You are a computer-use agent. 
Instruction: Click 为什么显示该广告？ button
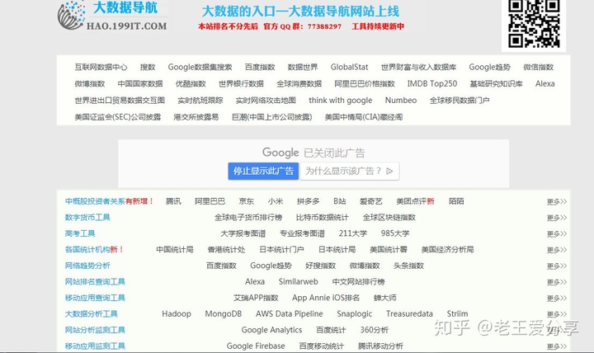click(x=349, y=172)
